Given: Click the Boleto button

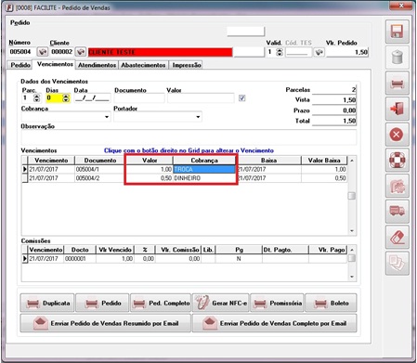Looking at the screenshot, I should (331, 303).
